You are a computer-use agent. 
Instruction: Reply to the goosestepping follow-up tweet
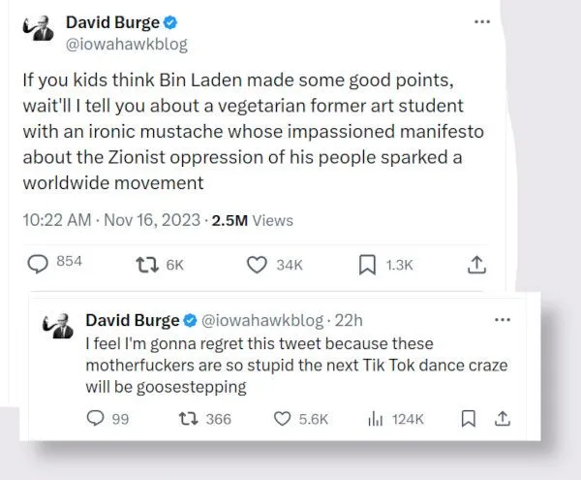(96, 418)
